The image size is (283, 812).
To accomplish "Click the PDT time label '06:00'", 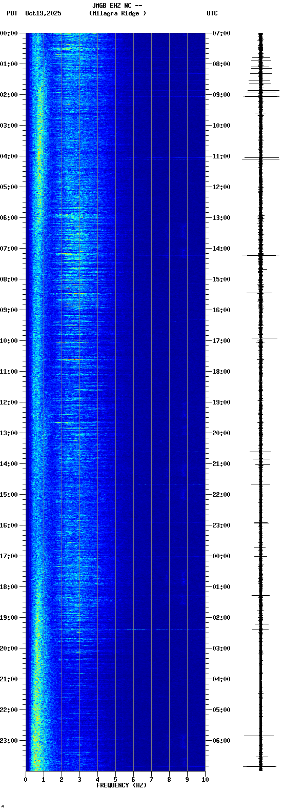I will tap(9, 218).
